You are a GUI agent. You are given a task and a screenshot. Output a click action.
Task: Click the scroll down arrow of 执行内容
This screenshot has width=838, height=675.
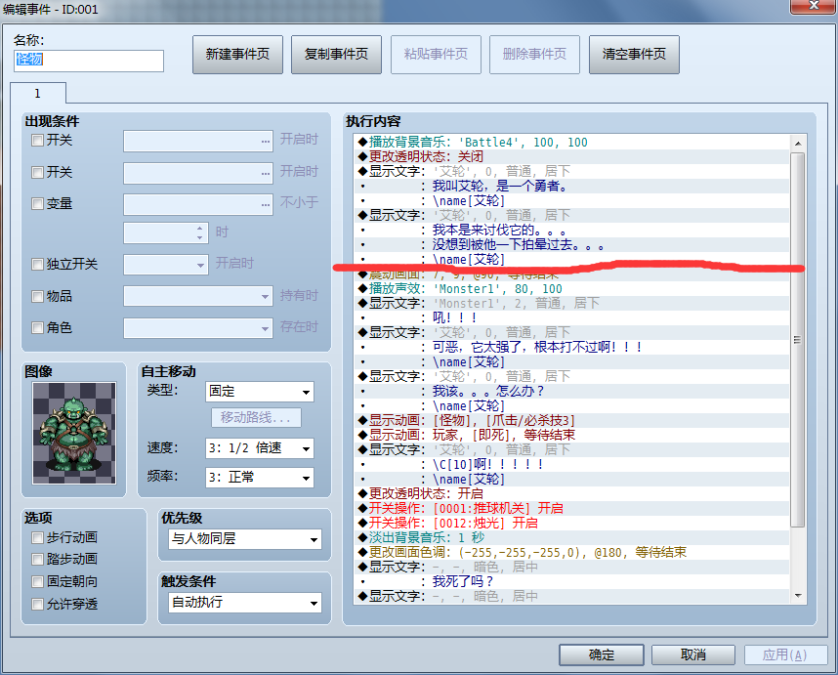[797, 595]
